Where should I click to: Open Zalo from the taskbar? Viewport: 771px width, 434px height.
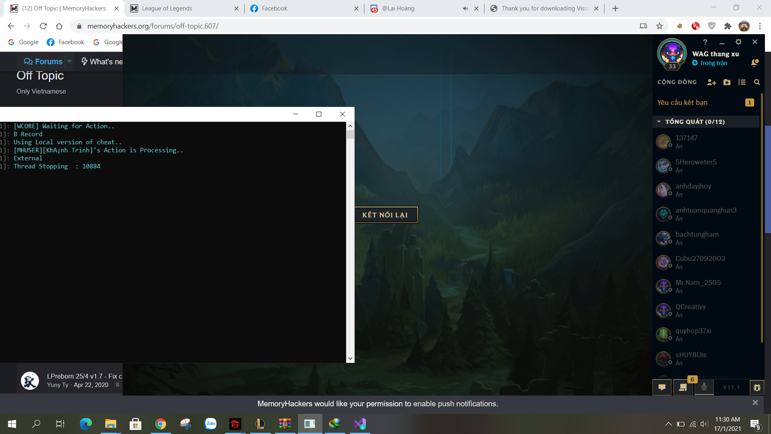pos(210,424)
